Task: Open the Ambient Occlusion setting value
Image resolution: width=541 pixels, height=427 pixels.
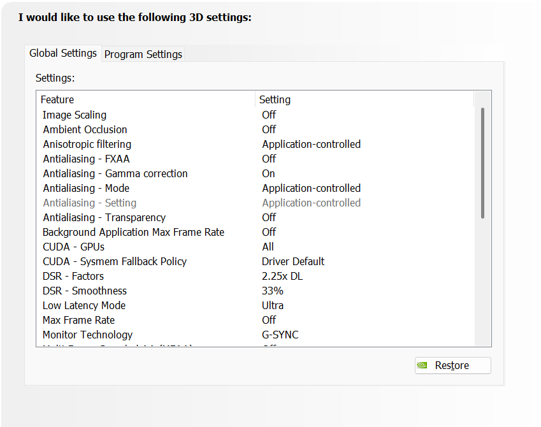Action: coord(269,130)
